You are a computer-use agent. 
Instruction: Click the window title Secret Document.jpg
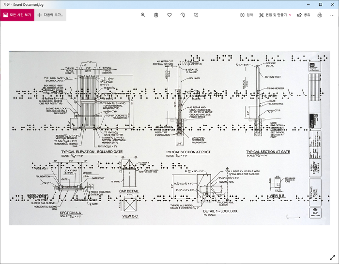23,4
